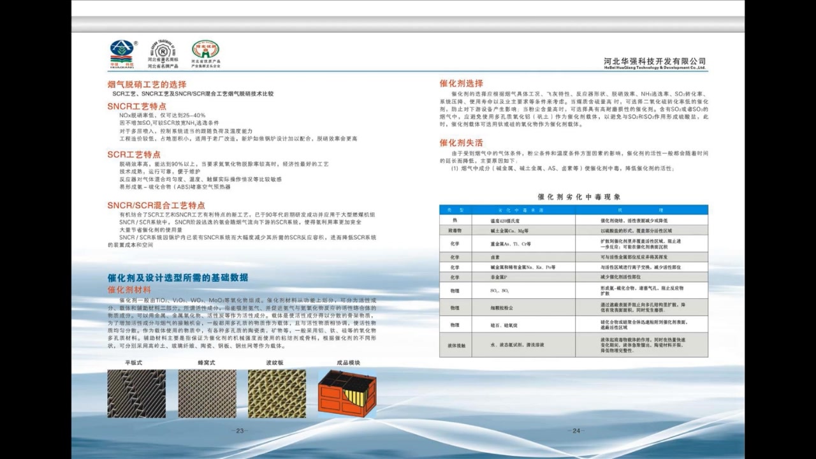Select the SNCR工艺特点 heading
816x459 pixels.
[136, 106]
